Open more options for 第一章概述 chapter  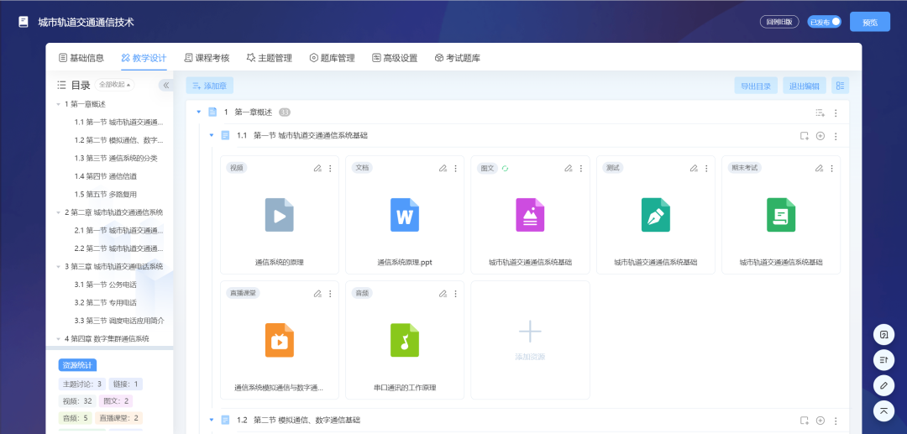[x=836, y=113]
